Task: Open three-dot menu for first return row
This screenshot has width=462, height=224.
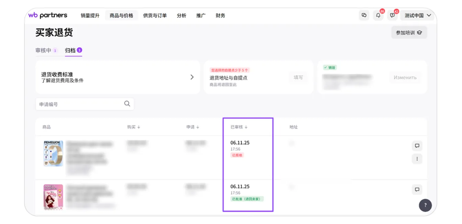Action: pos(417,159)
